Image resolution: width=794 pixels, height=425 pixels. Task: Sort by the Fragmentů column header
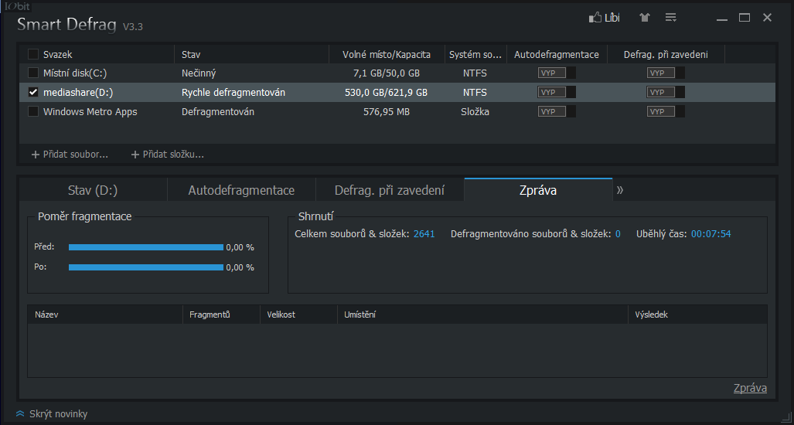click(210, 314)
